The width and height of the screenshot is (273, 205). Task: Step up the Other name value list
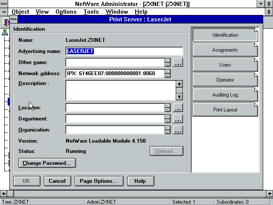(168, 60)
